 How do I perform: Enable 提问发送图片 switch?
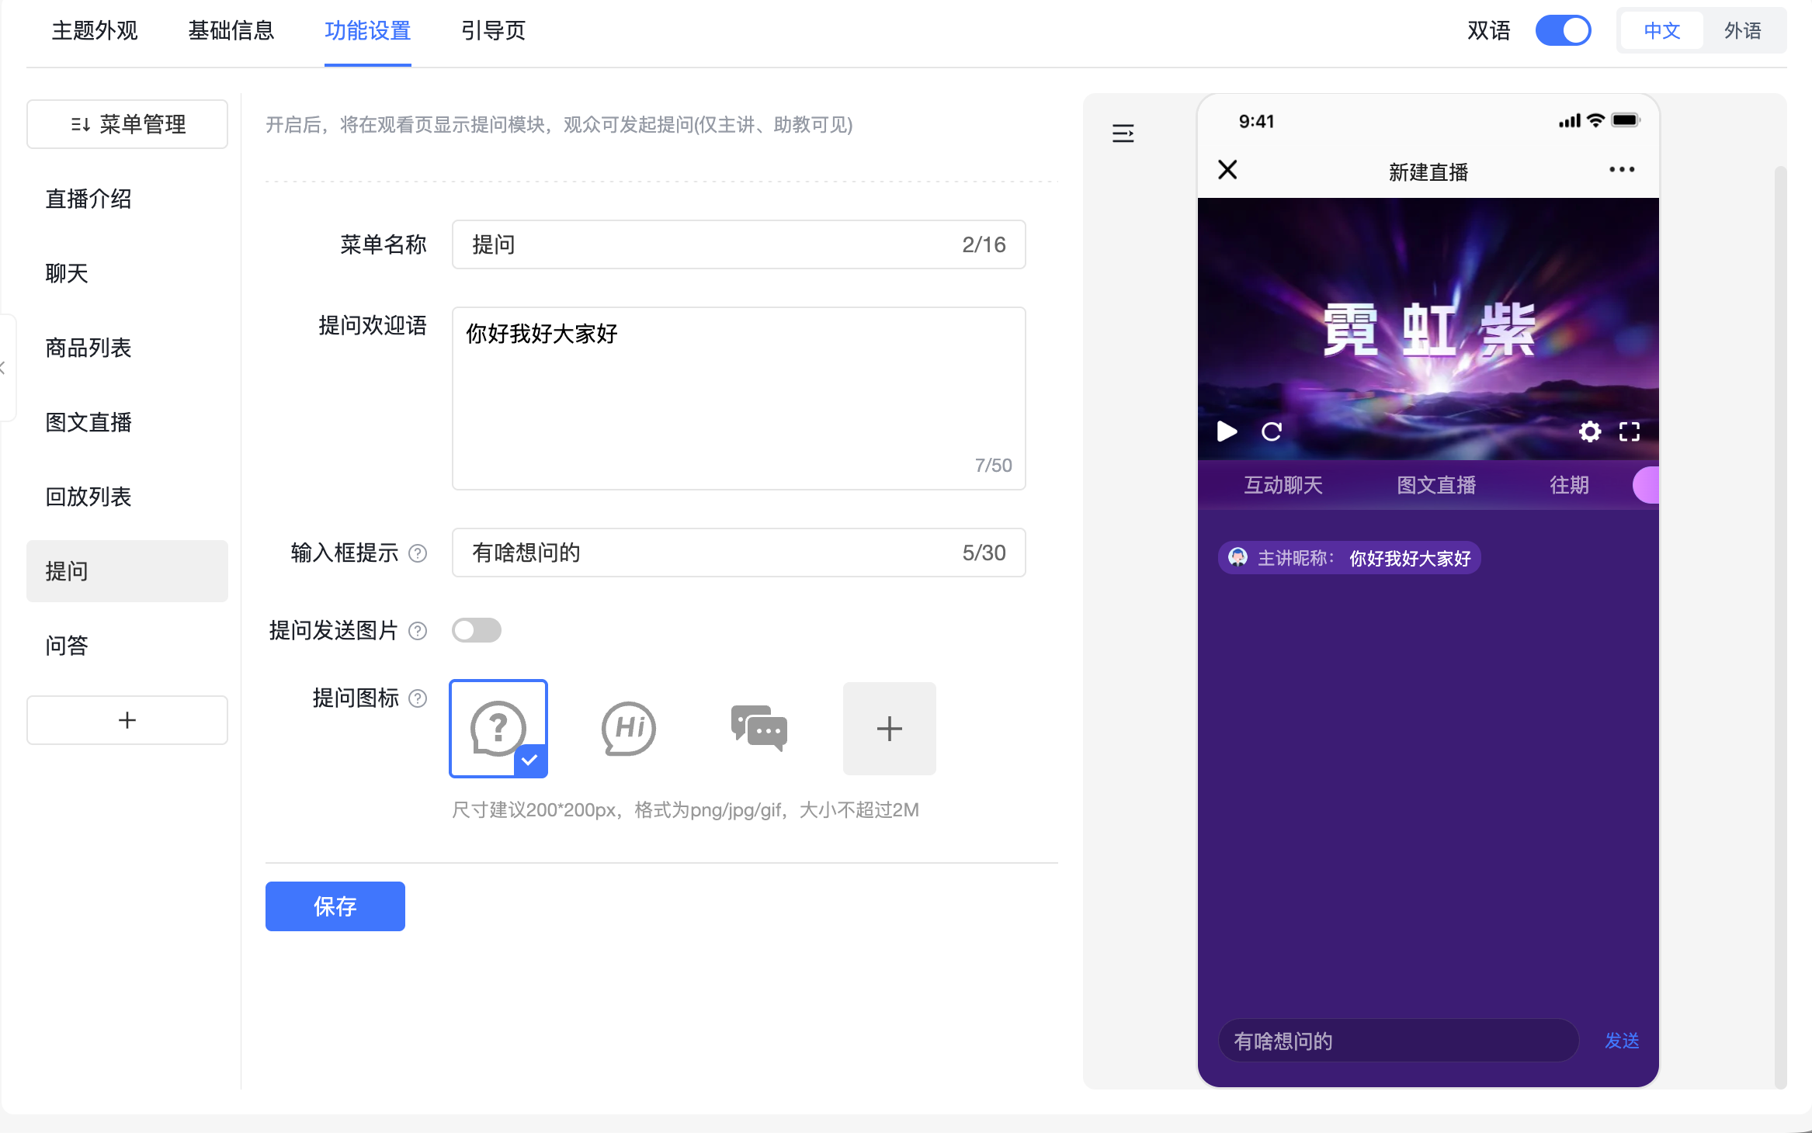[477, 630]
